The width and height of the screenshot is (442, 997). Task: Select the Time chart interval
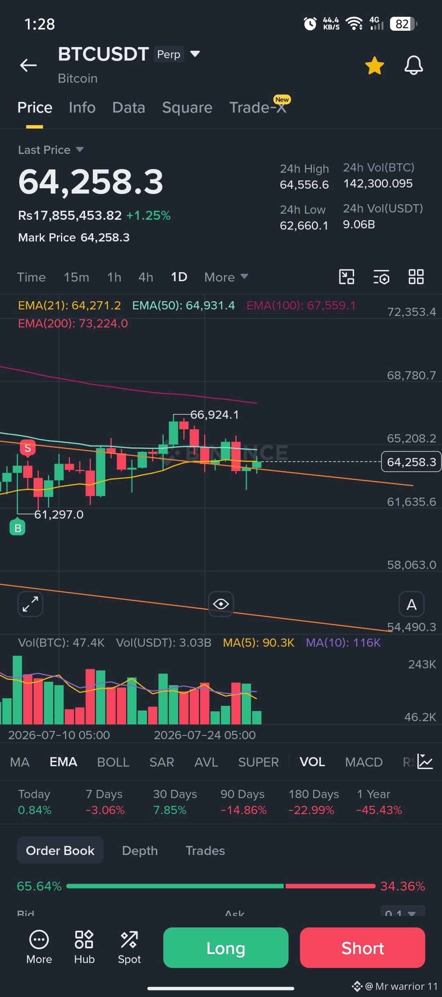click(32, 277)
